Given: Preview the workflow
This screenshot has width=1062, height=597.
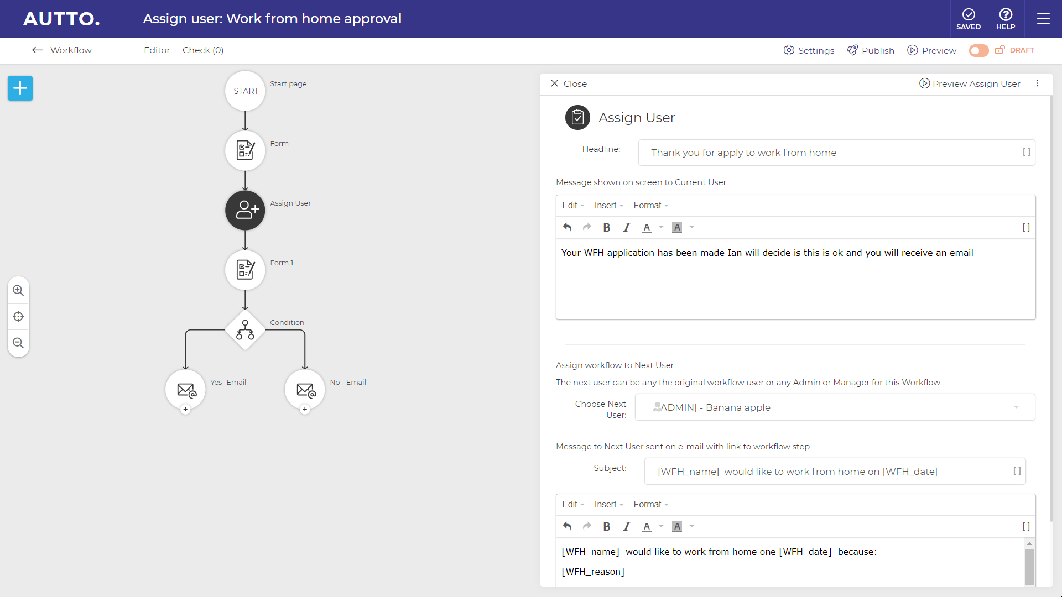Looking at the screenshot, I should 932,50.
